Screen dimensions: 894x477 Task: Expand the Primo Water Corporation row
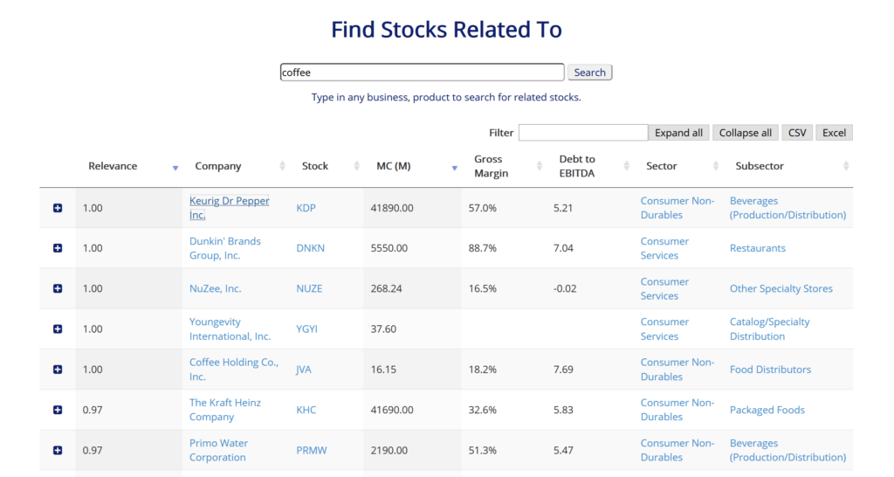pyautogui.click(x=58, y=450)
